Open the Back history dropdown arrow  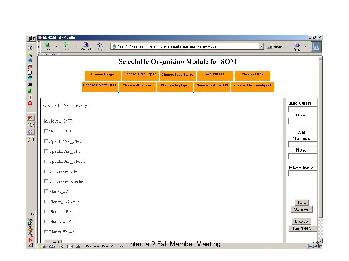(x=56, y=46)
